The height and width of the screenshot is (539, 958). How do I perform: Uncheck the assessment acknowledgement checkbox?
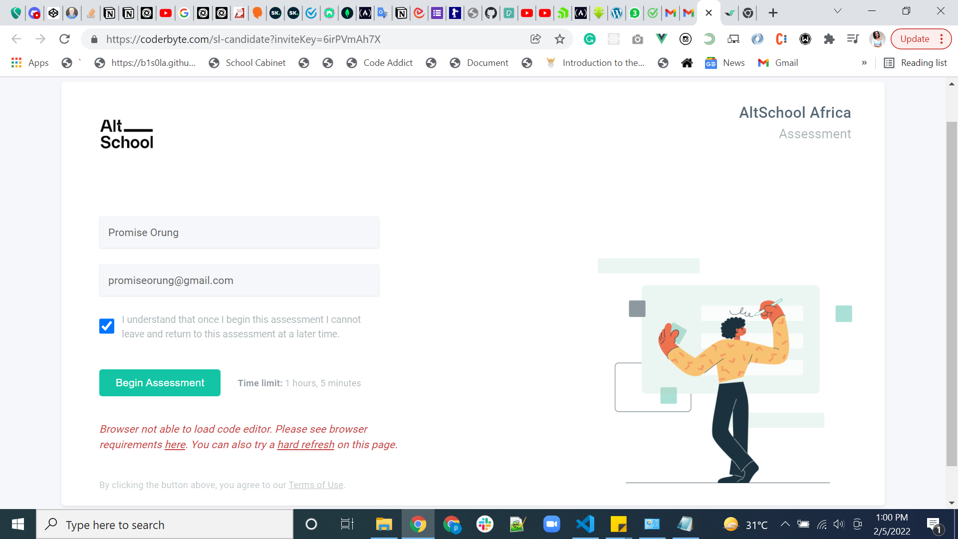107,326
